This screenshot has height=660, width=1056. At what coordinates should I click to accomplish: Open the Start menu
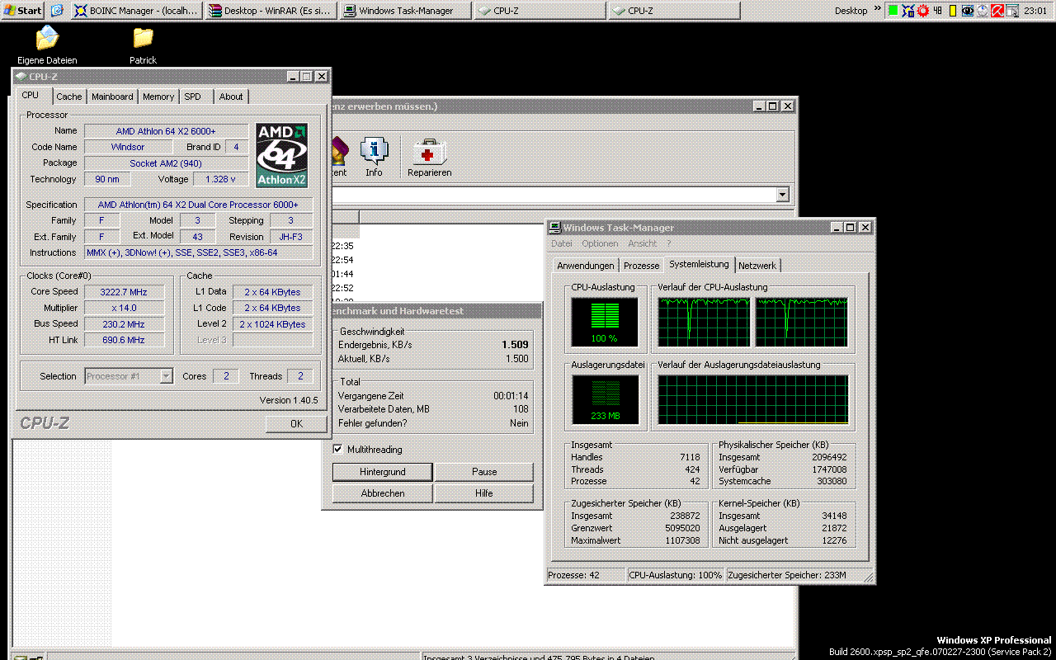pos(22,11)
